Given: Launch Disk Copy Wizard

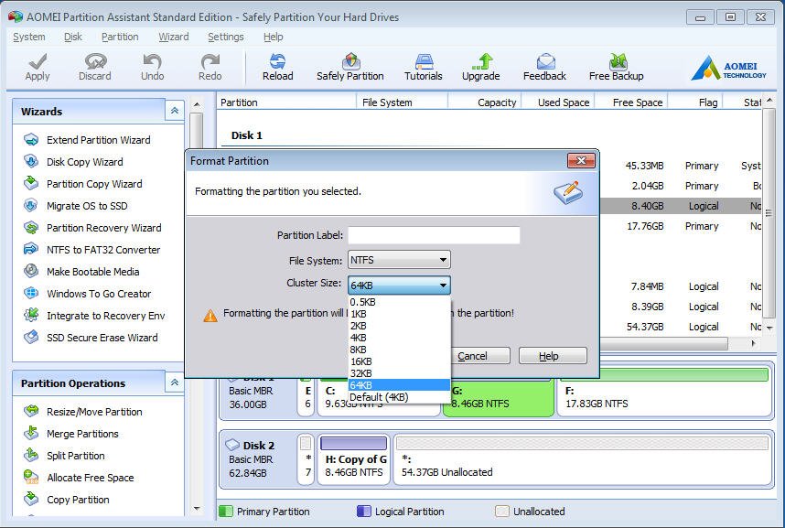Looking at the screenshot, I should pos(73,162).
